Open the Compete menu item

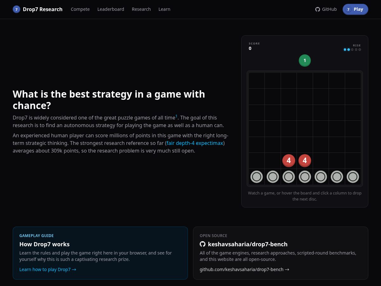point(80,9)
